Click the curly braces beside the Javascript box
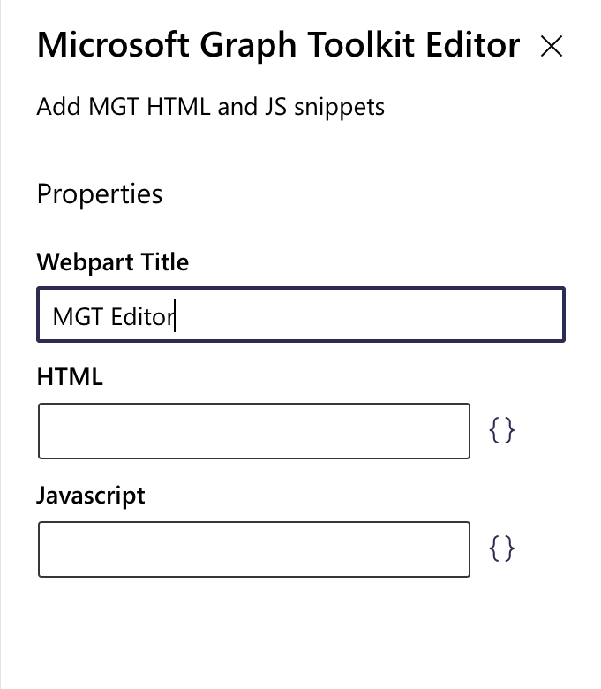601x689 pixels. click(x=501, y=549)
